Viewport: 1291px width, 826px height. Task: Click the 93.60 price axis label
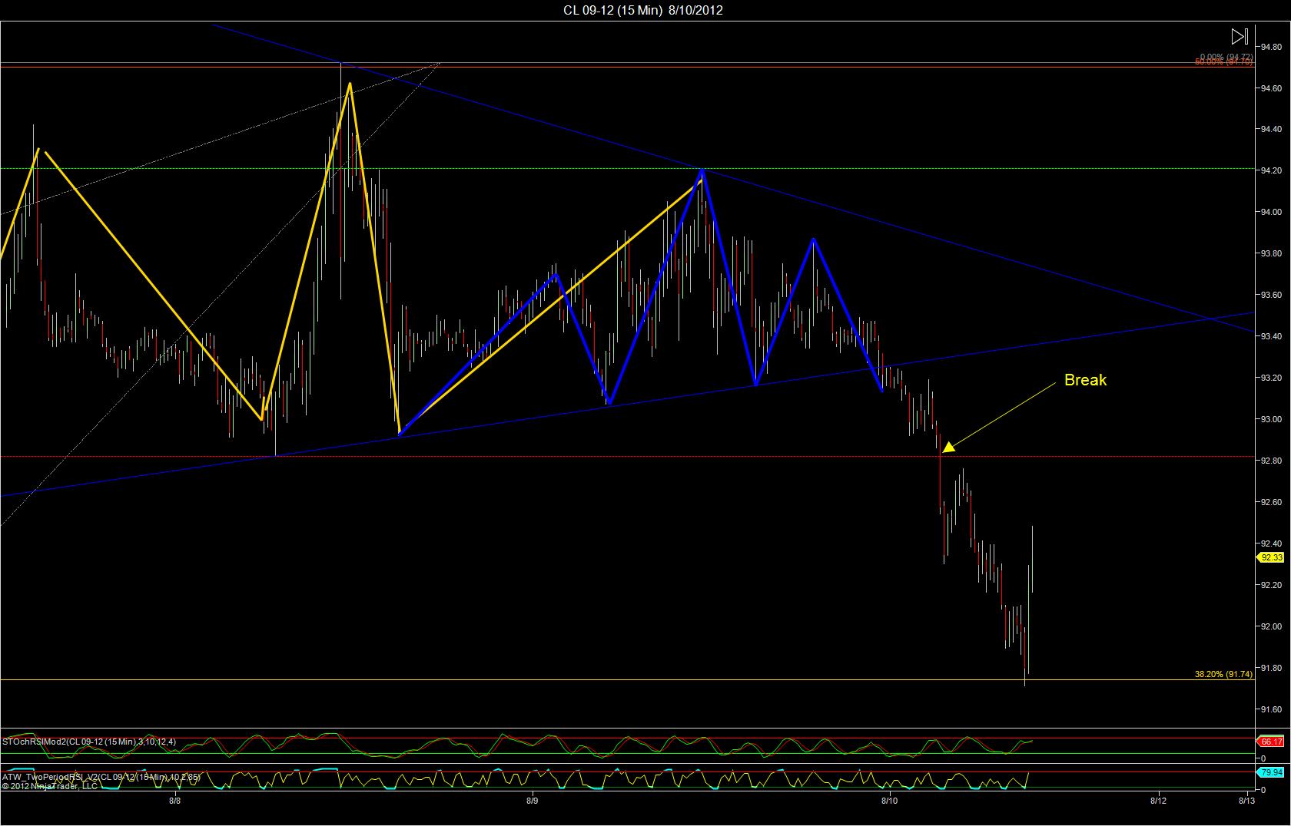click(1272, 296)
